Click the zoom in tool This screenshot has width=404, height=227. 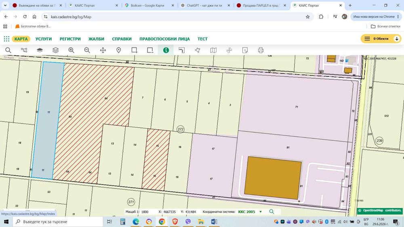click(x=72, y=50)
